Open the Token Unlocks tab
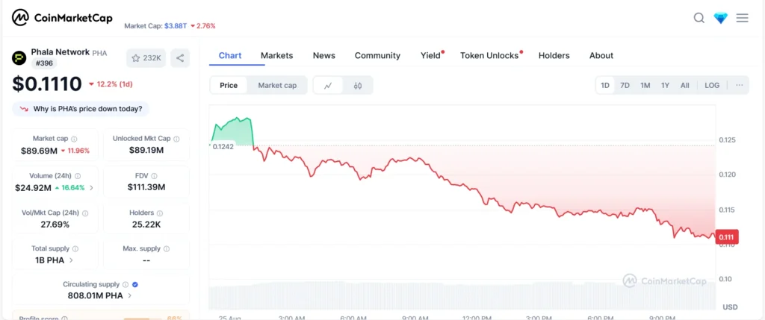 (x=490, y=55)
